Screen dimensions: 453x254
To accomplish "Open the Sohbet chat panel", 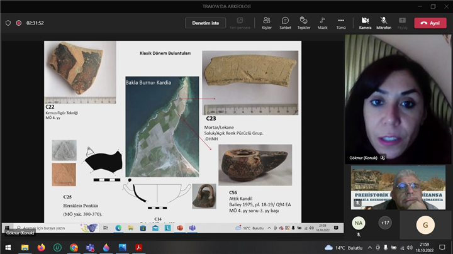I will tap(285, 23).
